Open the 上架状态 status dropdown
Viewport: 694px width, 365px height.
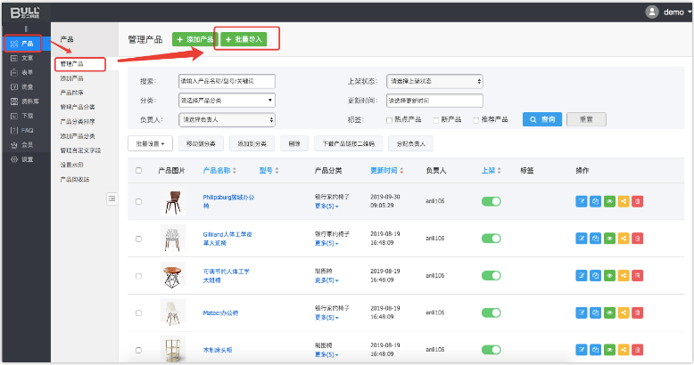click(x=434, y=81)
